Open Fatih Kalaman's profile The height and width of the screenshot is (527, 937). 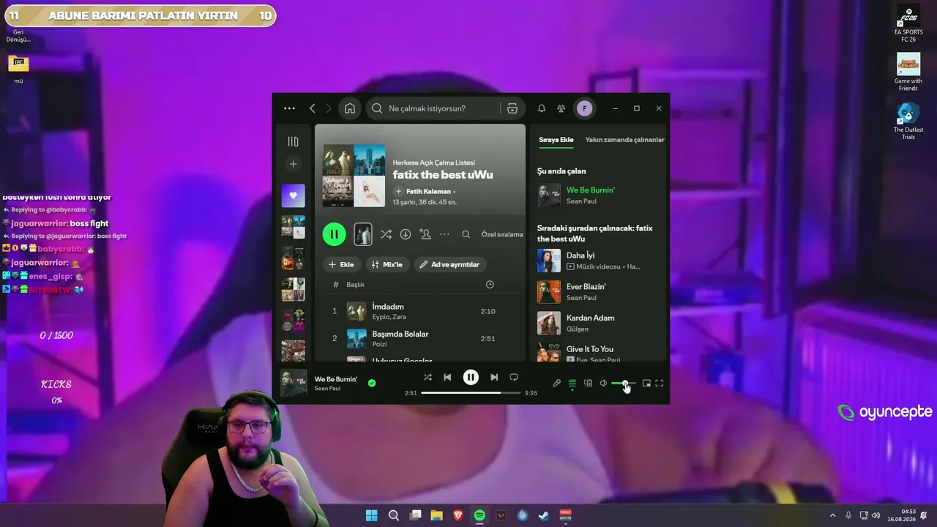[x=429, y=191]
